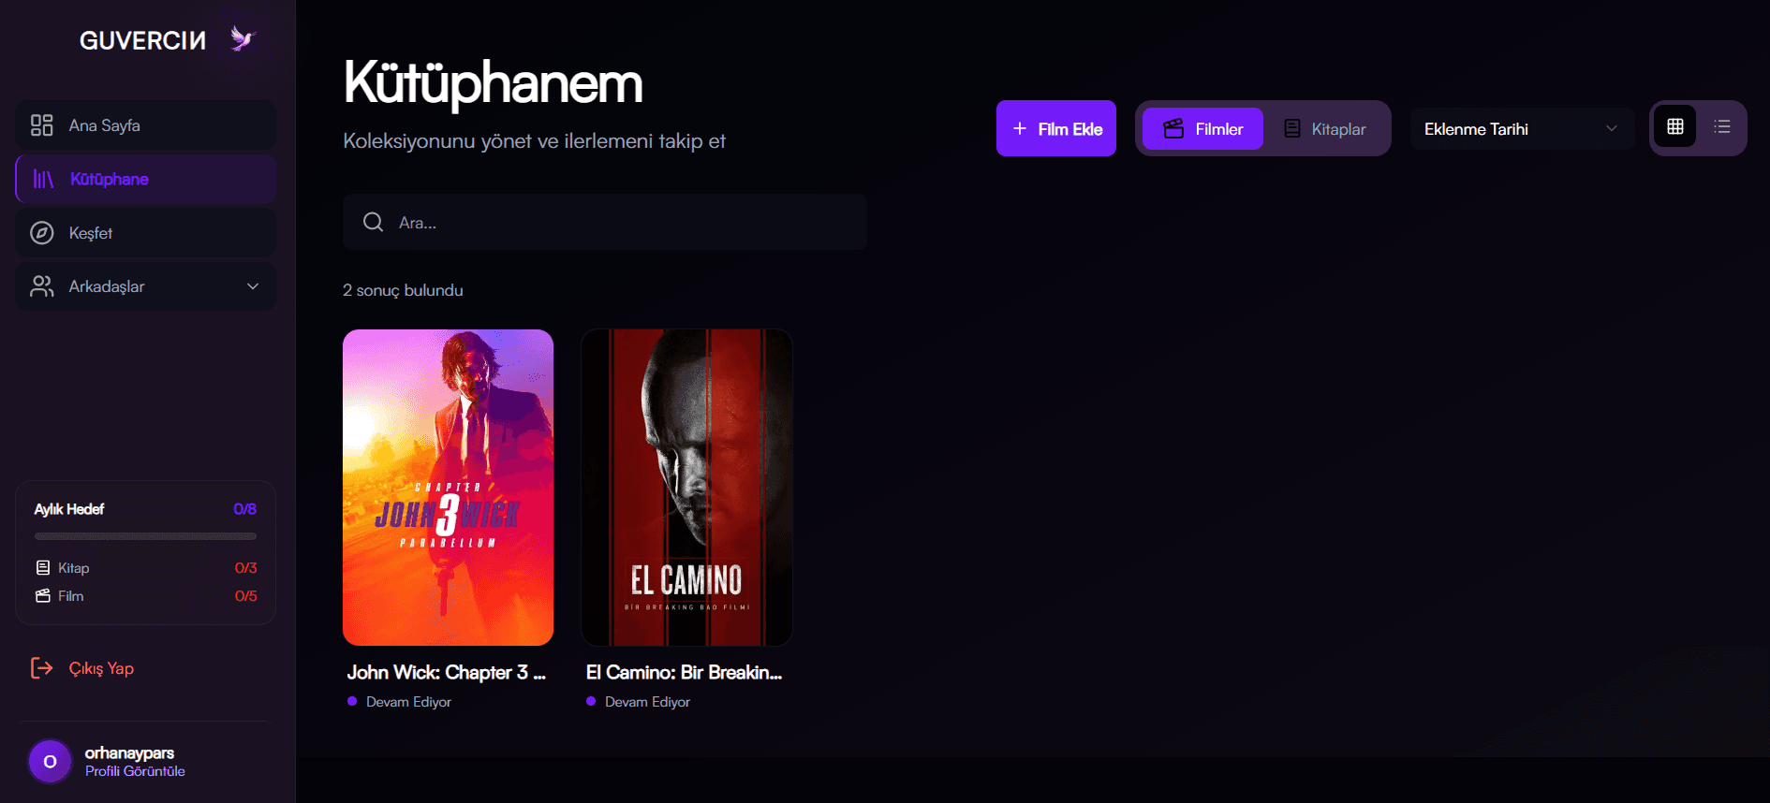Click the Arkadaşlar people icon
This screenshot has height=803, width=1770.
(x=42, y=286)
